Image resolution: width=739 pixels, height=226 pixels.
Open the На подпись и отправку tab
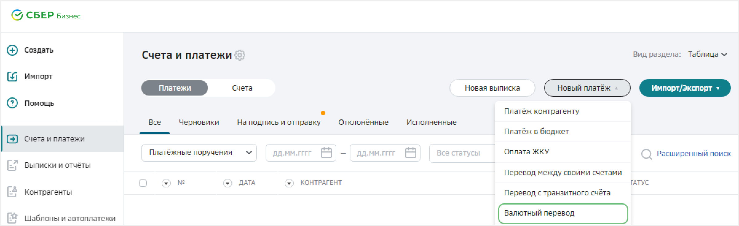pos(279,122)
